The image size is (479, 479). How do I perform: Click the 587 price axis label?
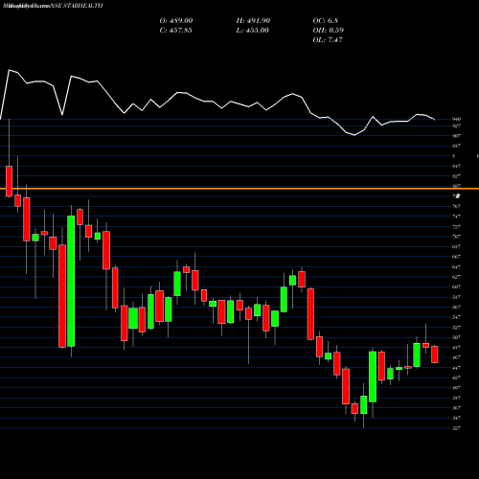pos(456,297)
